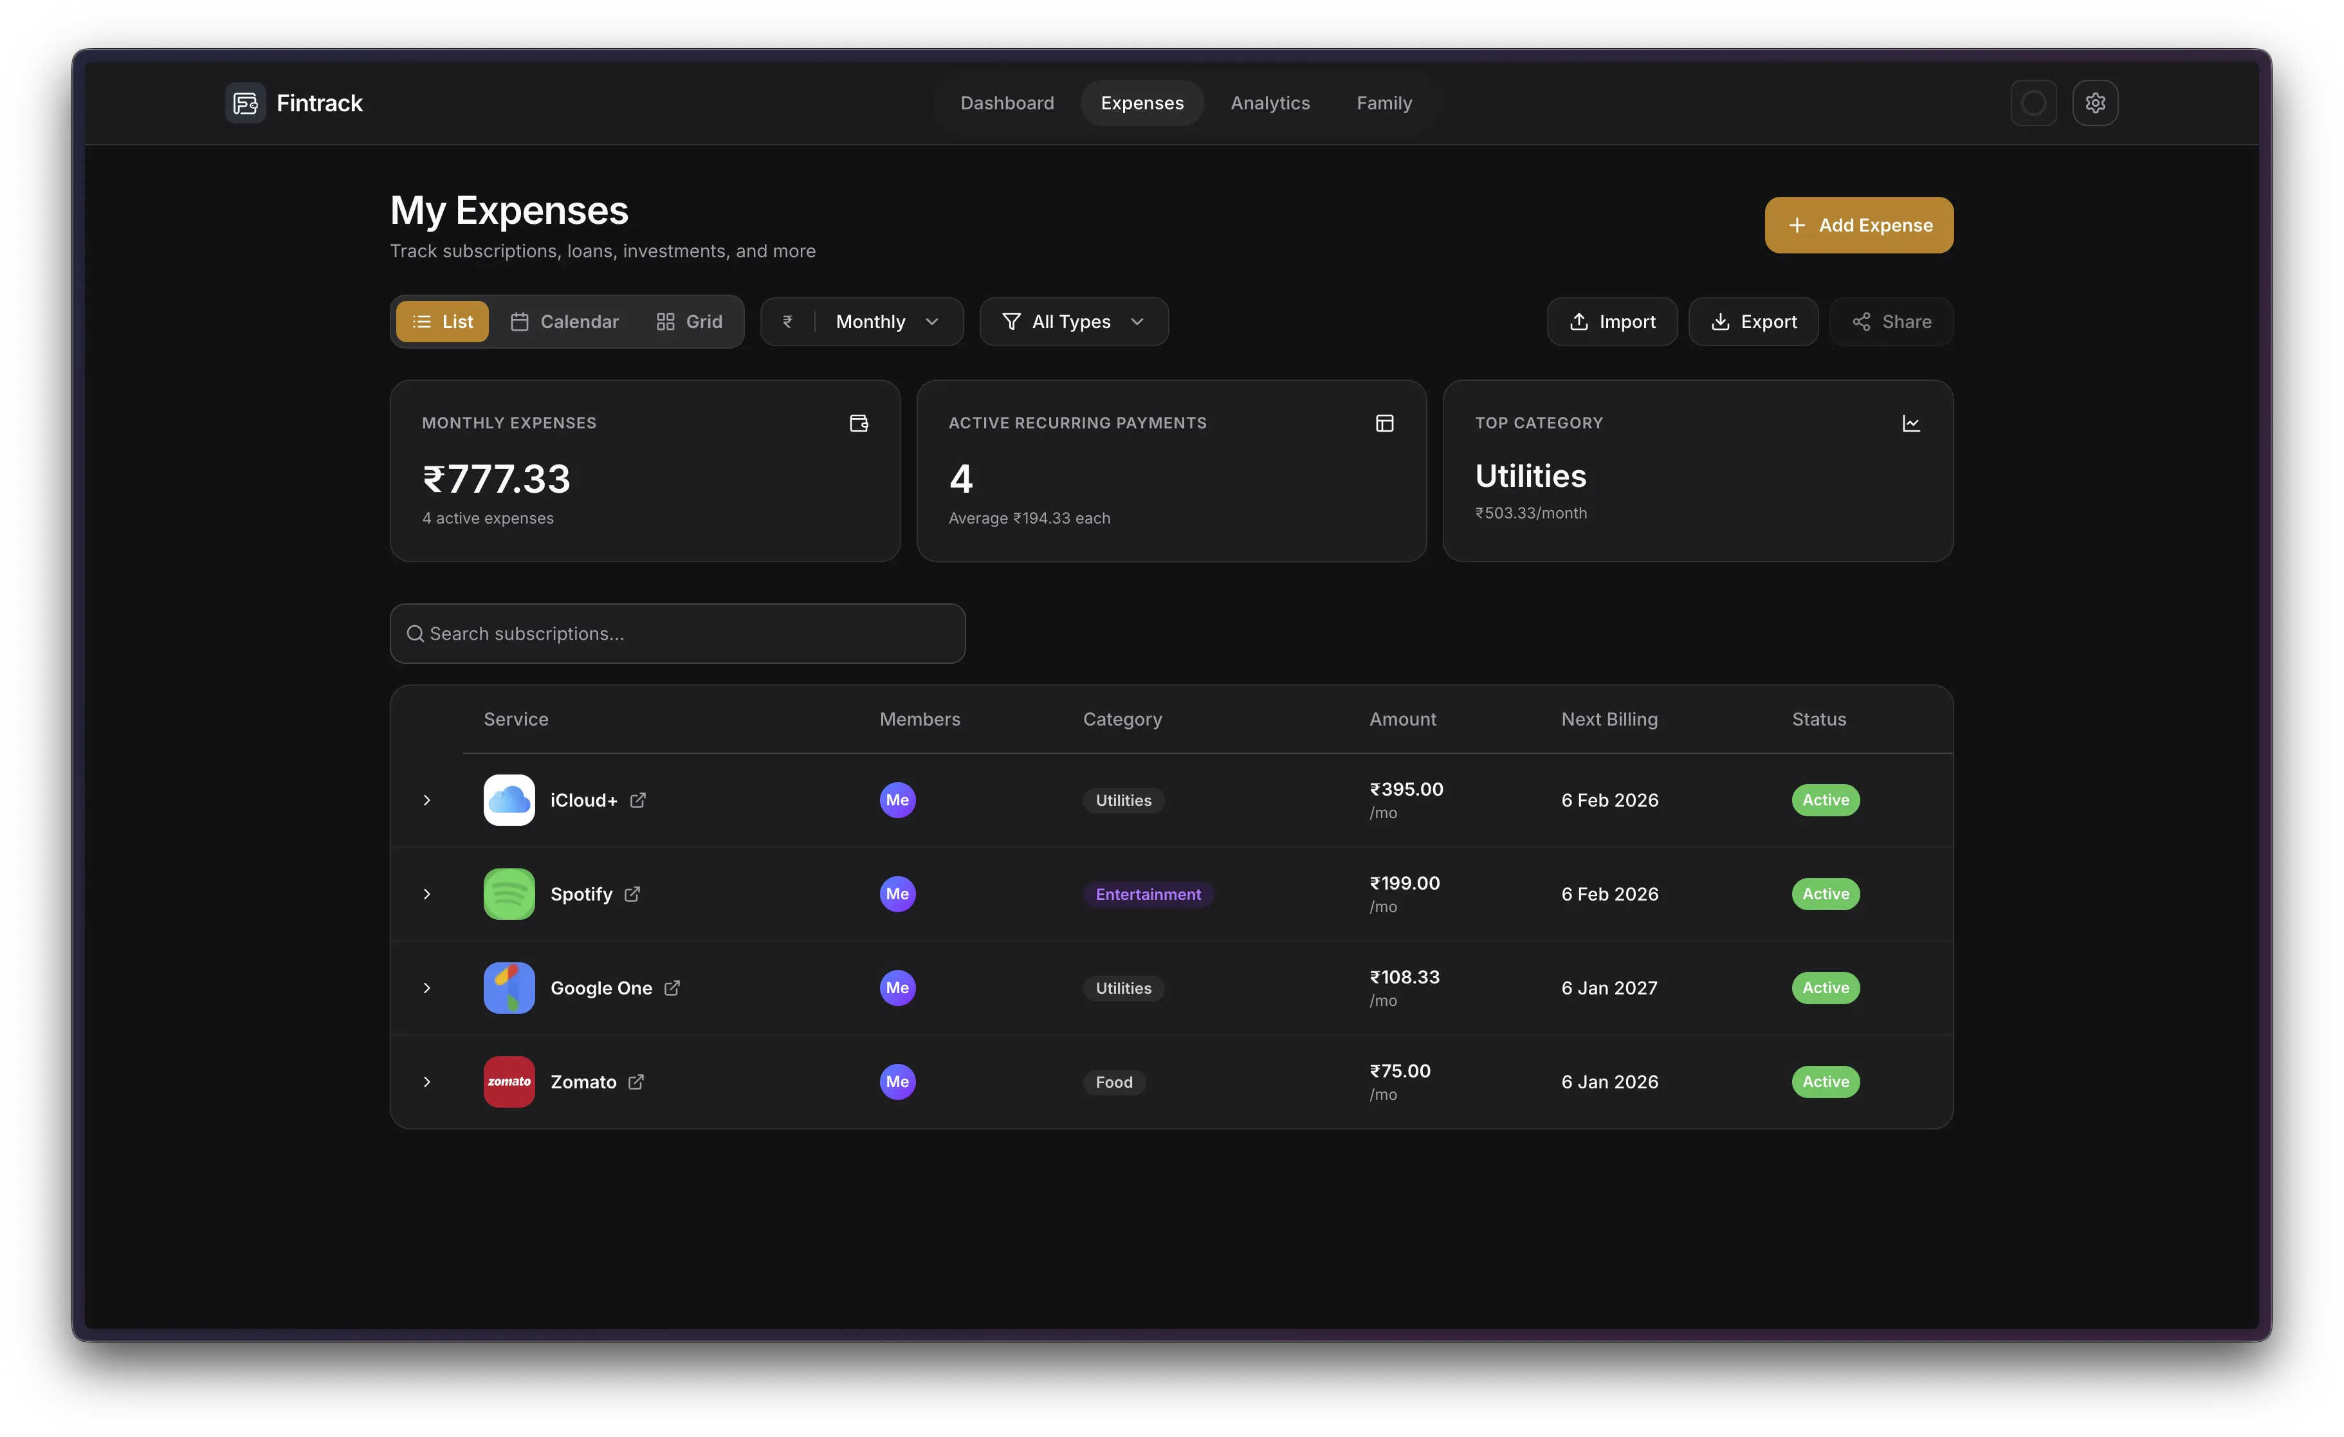Open iCloud+ external link icon
The height and width of the screenshot is (1437, 2344).
pos(637,801)
